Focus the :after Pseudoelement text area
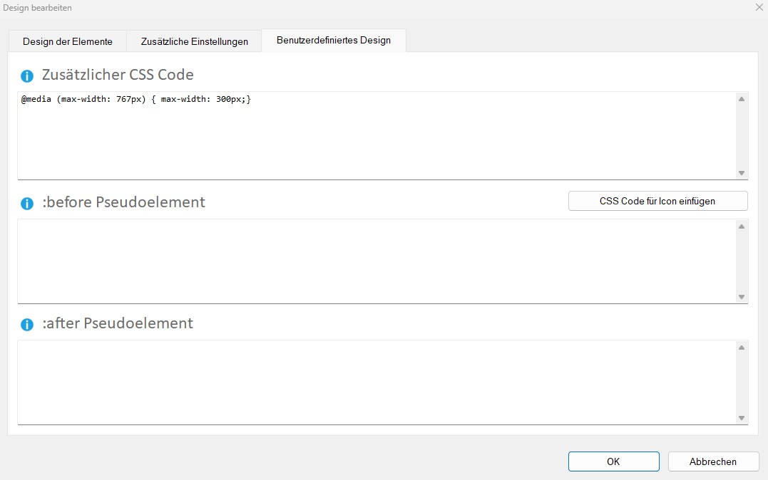Screen dimensions: 768x480 coord(377,382)
